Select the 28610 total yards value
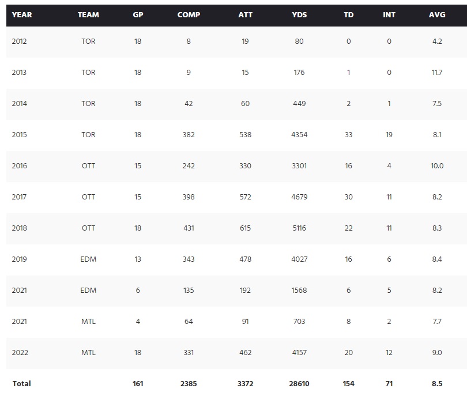 pos(299,384)
